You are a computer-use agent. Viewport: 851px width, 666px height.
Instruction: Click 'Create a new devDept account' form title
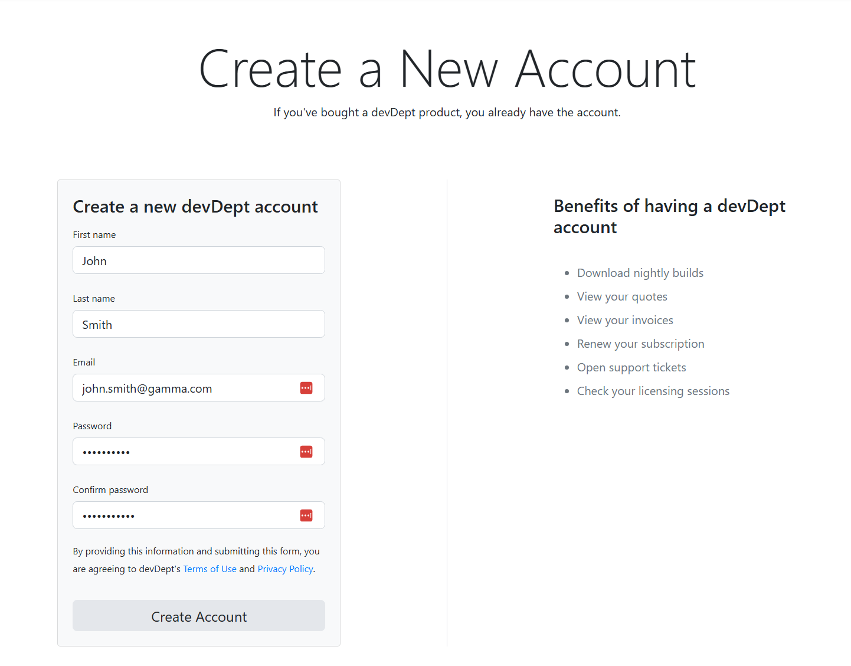(x=195, y=207)
